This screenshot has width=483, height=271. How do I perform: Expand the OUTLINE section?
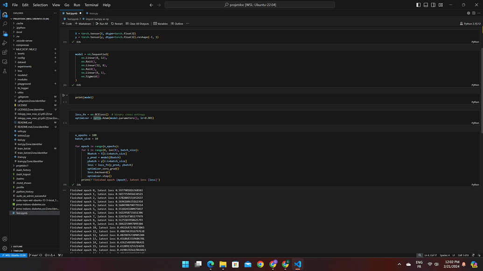(x=18, y=246)
